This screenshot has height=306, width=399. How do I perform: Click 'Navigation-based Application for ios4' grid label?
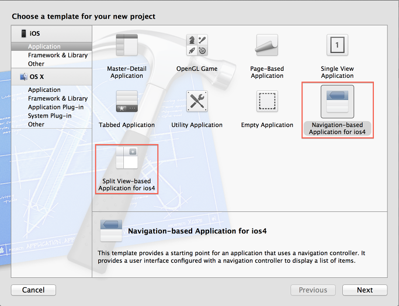(x=337, y=128)
